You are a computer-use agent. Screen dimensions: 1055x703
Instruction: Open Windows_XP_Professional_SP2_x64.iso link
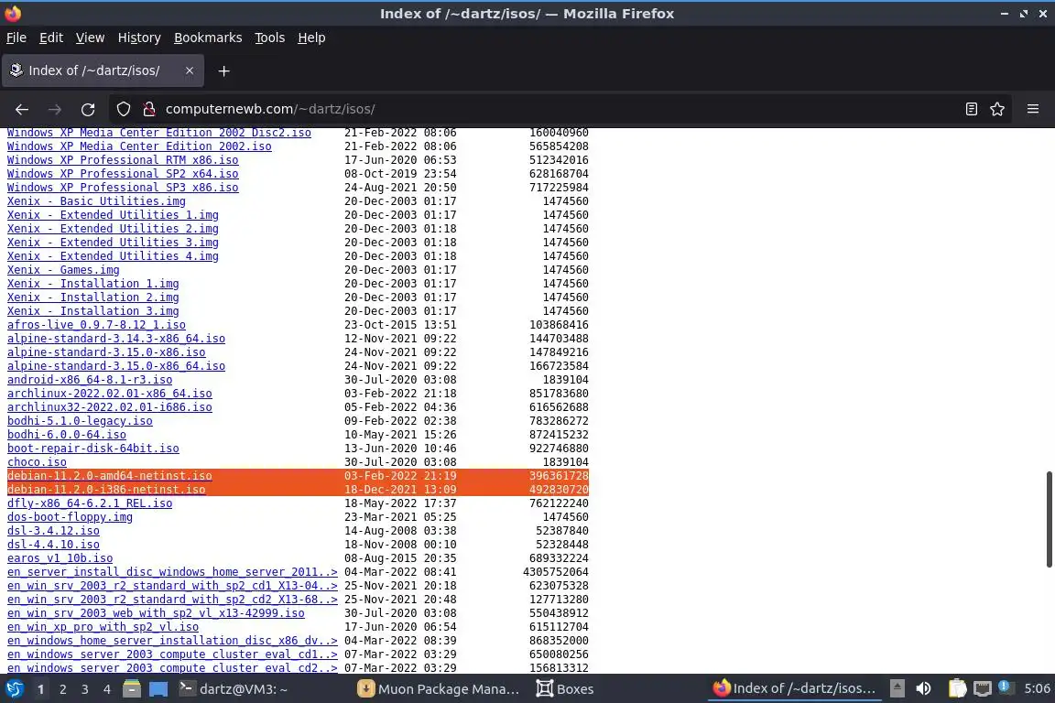(123, 174)
